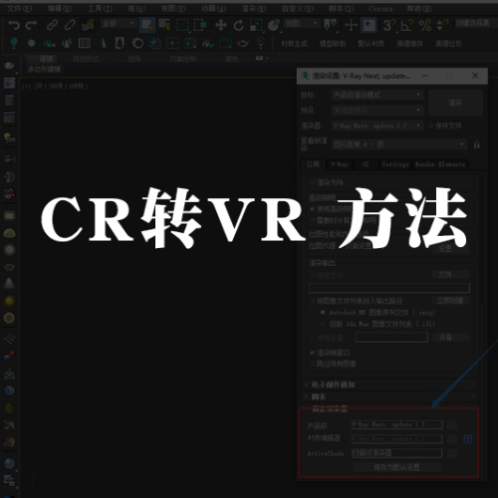498x498 pixels.
Task: Toggle the Angle Snap icon
Action: click(x=407, y=25)
